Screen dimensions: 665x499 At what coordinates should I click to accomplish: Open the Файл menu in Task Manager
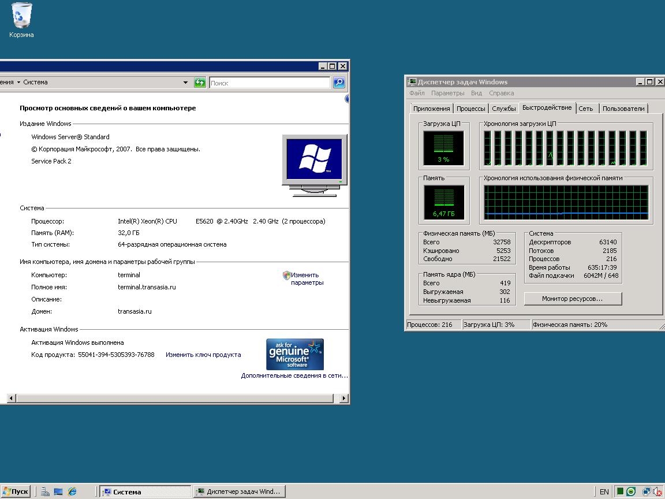[x=417, y=93]
